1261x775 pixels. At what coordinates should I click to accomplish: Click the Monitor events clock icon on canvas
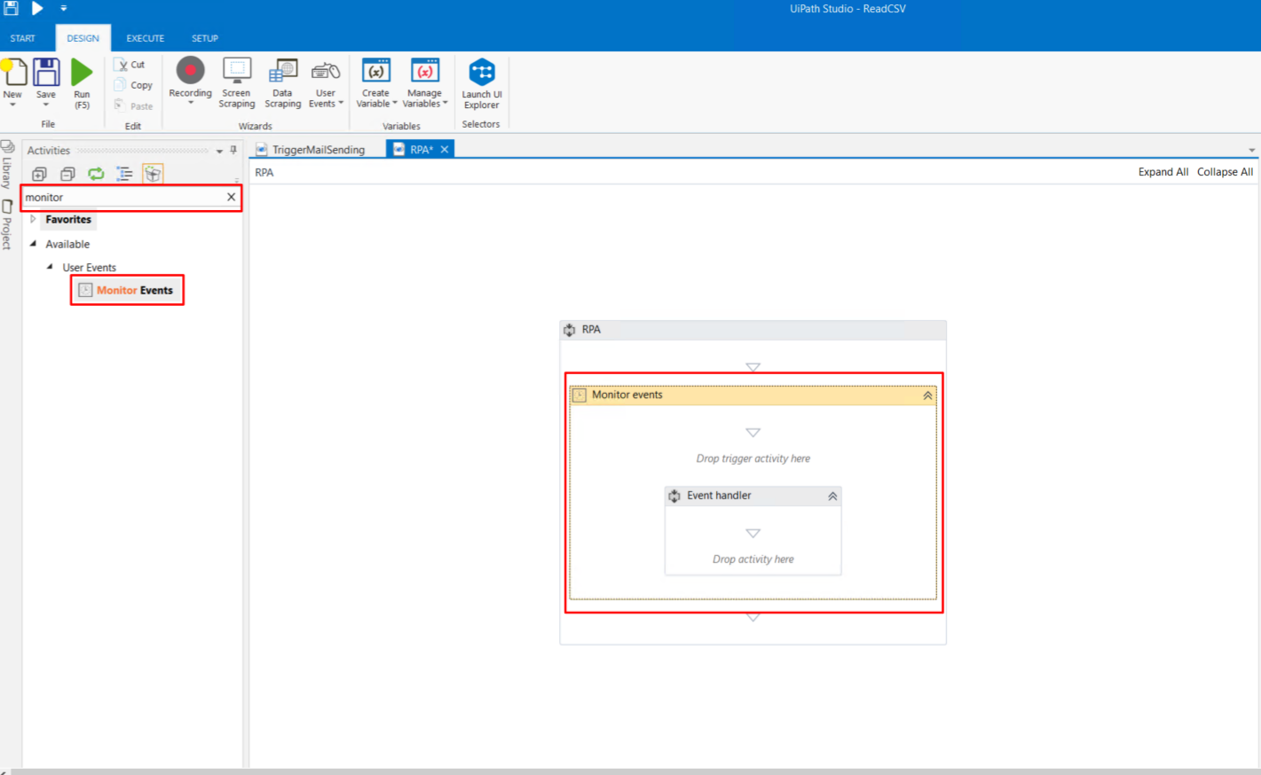click(579, 395)
